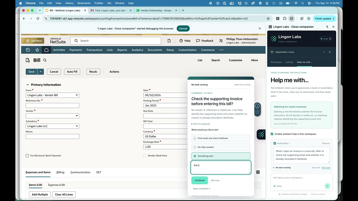The width and height of the screenshot is (358, 201).
Task: Click the lines layout icon near Expenses tabs
Action: click(258, 172)
